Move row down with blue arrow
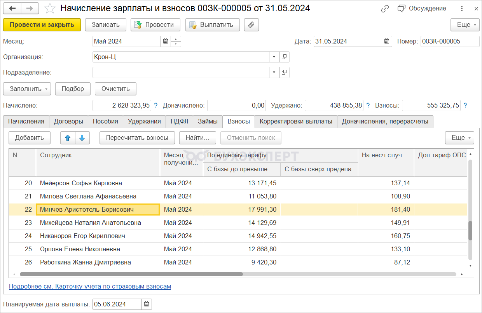 pos(82,138)
